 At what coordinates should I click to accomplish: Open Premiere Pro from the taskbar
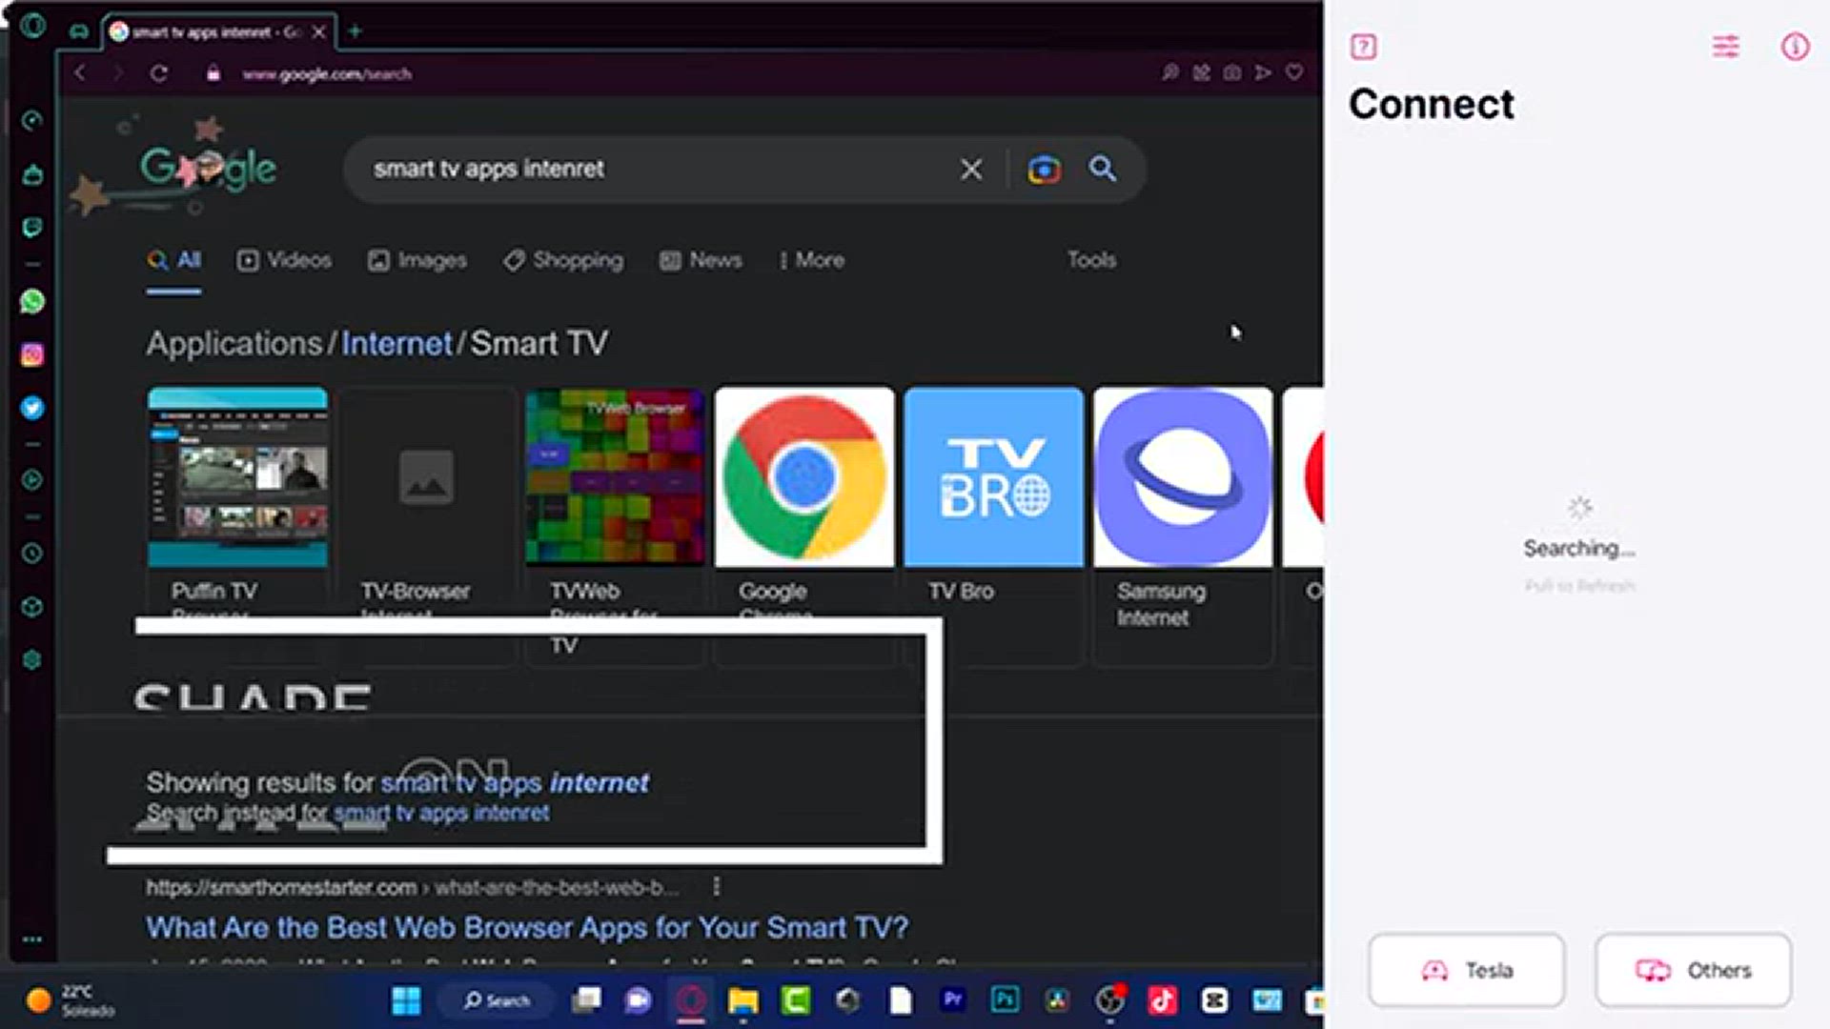click(952, 999)
